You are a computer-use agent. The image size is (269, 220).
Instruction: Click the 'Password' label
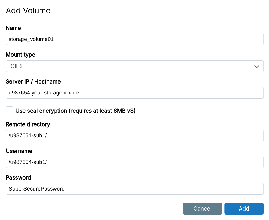click(x=18, y=177)
